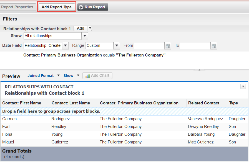Screen dimensions: 249x162
Task: Click the Add filter button
Action: click(81, 28)
